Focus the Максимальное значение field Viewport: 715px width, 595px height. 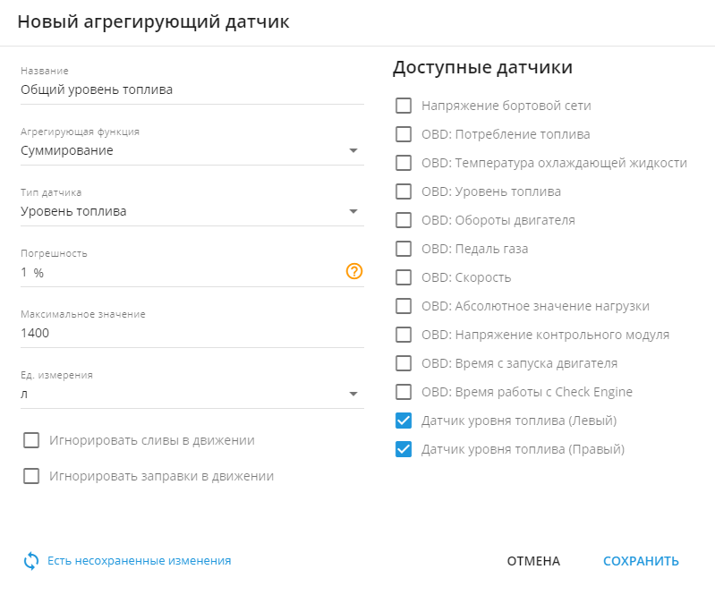point(192,333)
